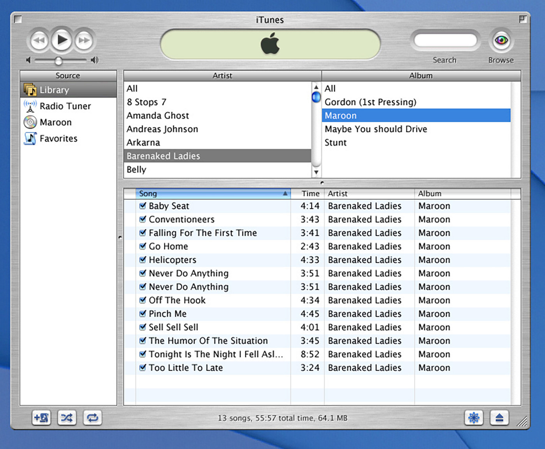Click the Browse eye icon
Viewport: 545px width, 449px height.
[x=501, y=40]
